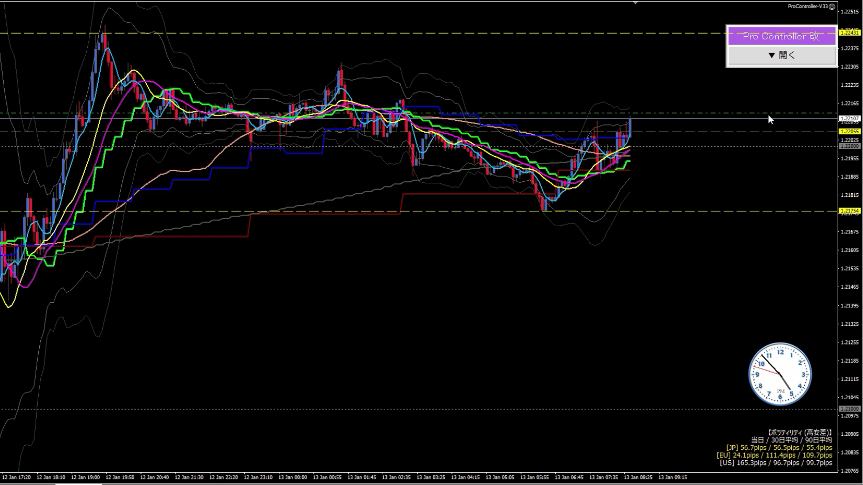Select the 1.22055 yellow price label
Screen dimensions: 863x485
(x=850, y=132)
